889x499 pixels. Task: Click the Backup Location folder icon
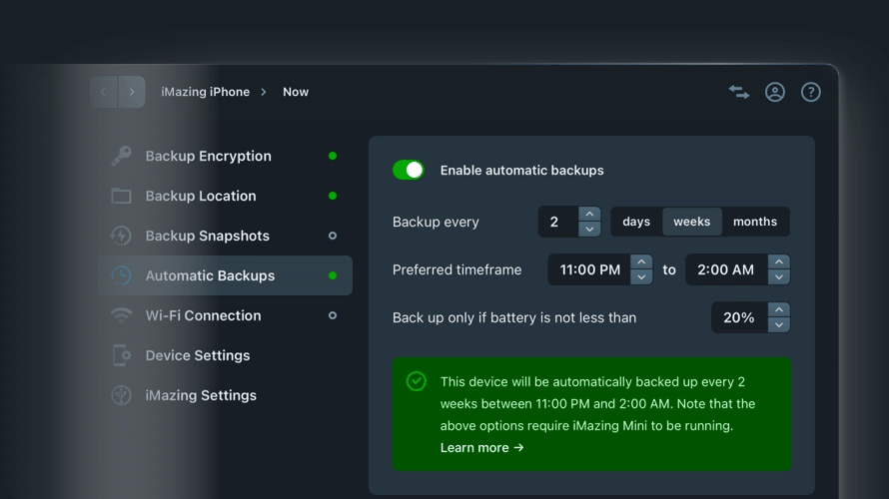(121, 196)
